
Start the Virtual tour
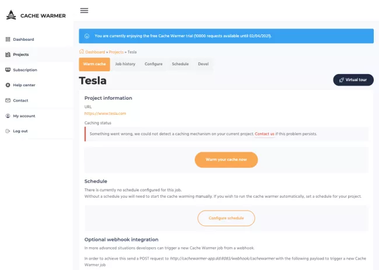coord(353,79)
